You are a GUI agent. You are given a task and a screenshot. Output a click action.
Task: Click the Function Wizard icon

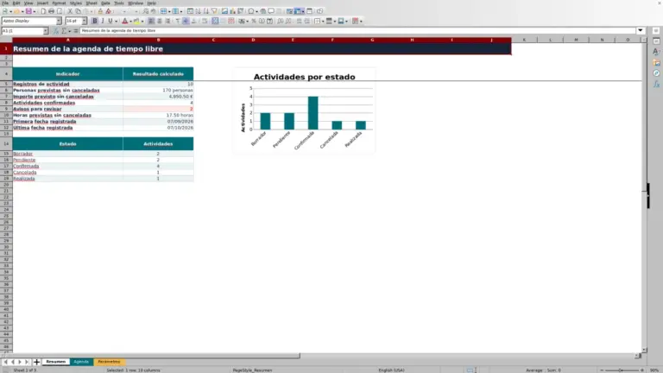click(x=56, y=31)
